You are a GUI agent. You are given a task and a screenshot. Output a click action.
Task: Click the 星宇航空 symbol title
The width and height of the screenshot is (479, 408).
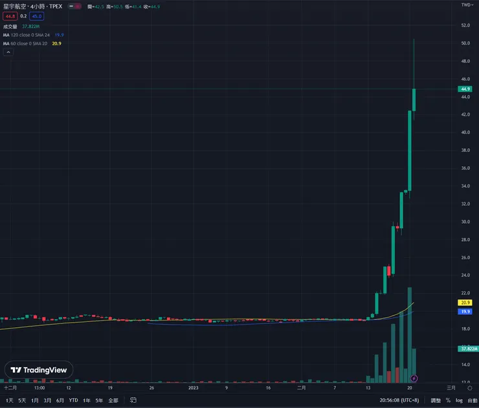(x=14, y=6)
